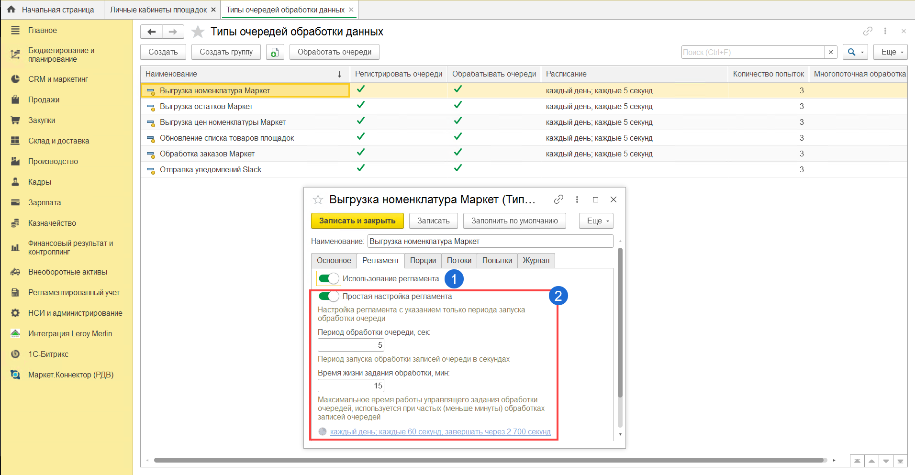Open the schedule link каждый день; каждые 60 секунд

pyautogui.click(x=440, y=431)
